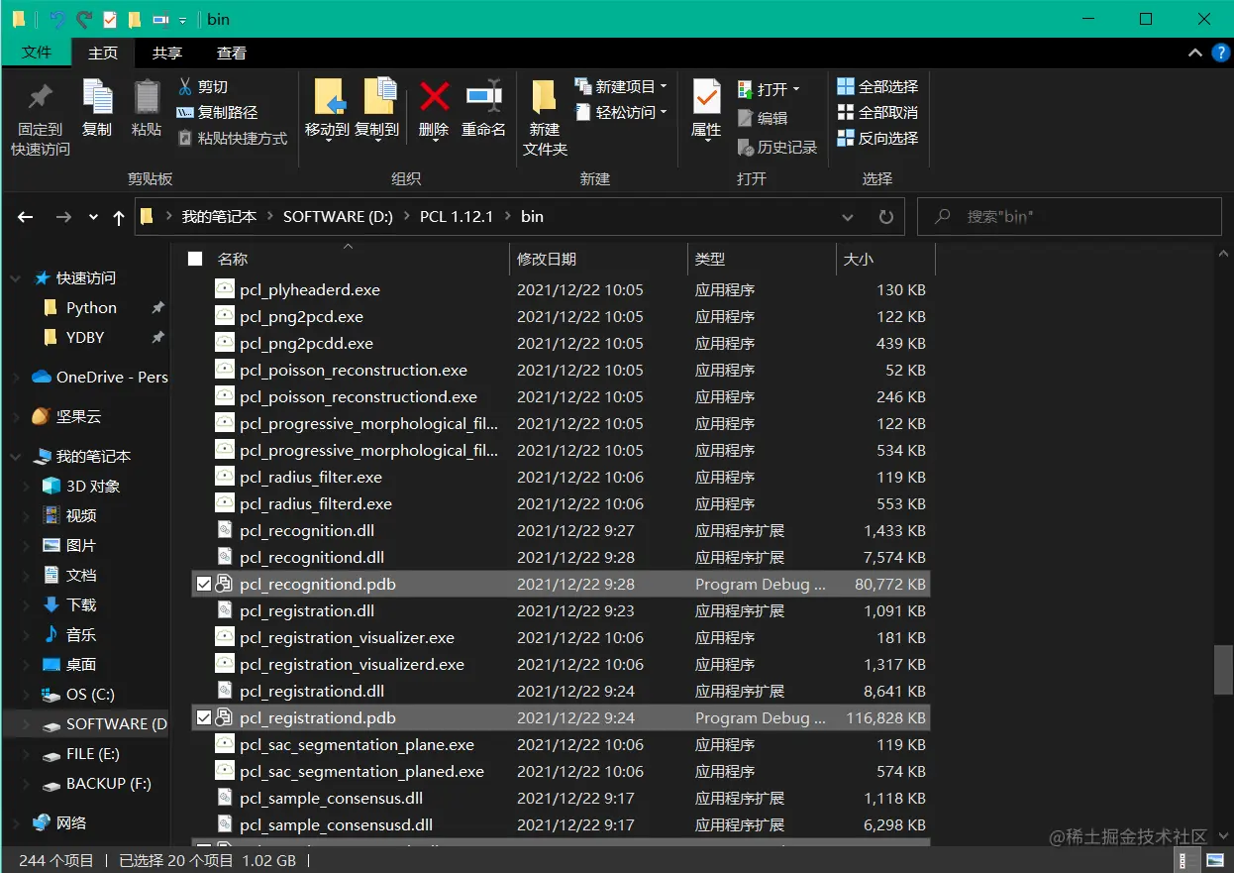The width and height of the screenshot is (1234, 873).
Task: Go back with the left arrow
Action: [x=26, y=217]
